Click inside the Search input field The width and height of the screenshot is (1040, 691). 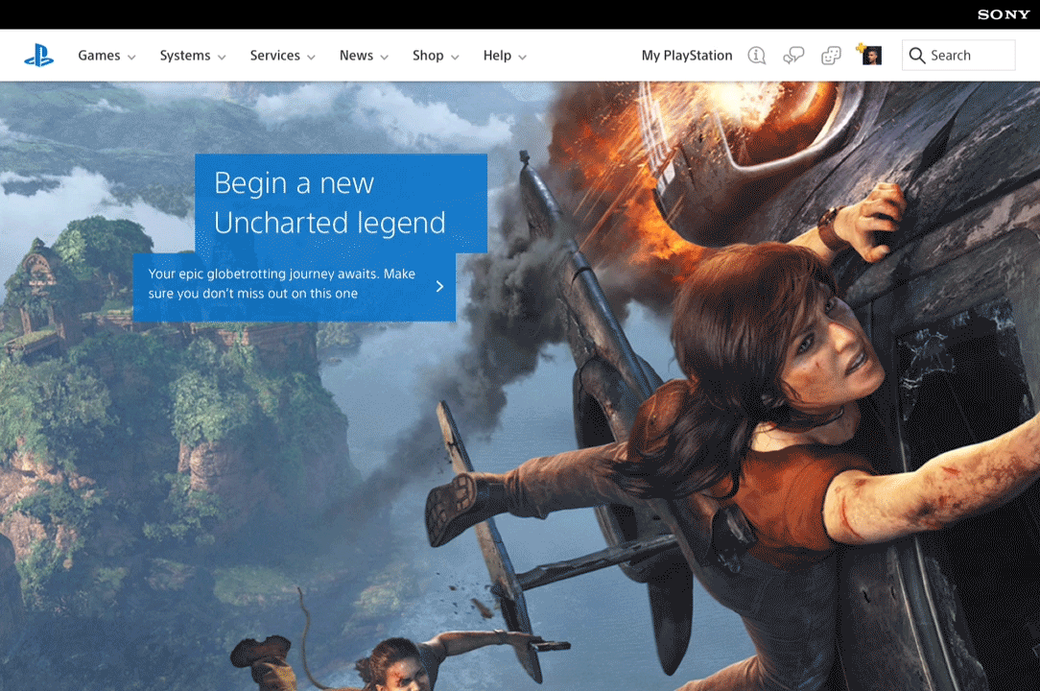[x=958, y=55]
